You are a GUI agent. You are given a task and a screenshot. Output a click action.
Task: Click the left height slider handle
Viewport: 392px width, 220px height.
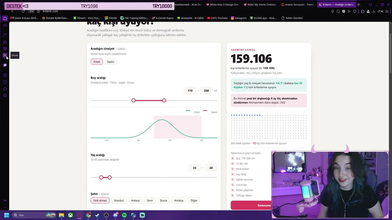coord(134,101)
